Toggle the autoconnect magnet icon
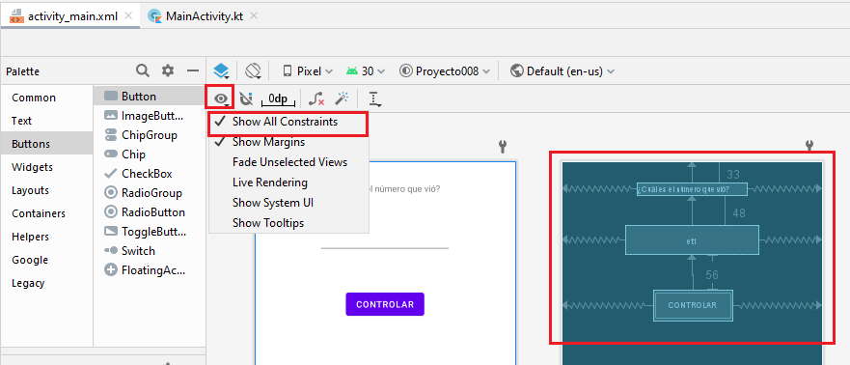This screenshot has width=850, height=365. (x=246, y=98)
